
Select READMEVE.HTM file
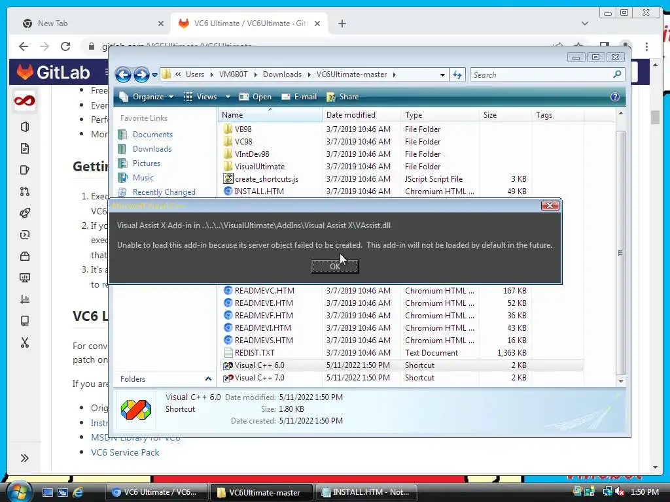(x=264, y=303)
